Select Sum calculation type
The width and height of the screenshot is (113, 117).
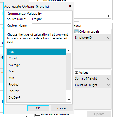36,52
